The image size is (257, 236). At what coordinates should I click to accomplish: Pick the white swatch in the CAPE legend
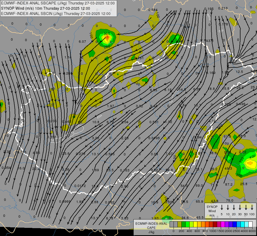pos(250,224)
